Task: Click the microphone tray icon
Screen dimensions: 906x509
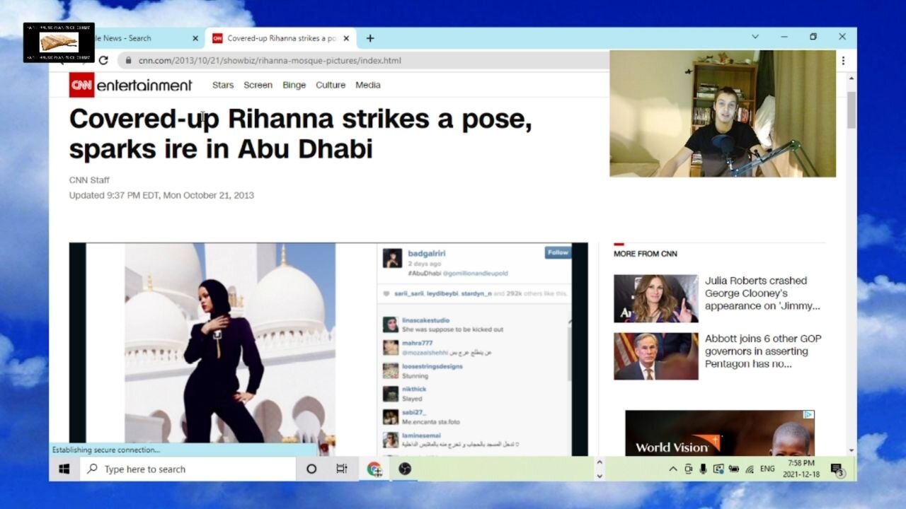Action: pos(704,469)
